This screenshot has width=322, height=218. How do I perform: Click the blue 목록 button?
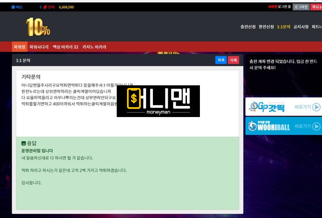pyautogui.click(x=221, y=60)
